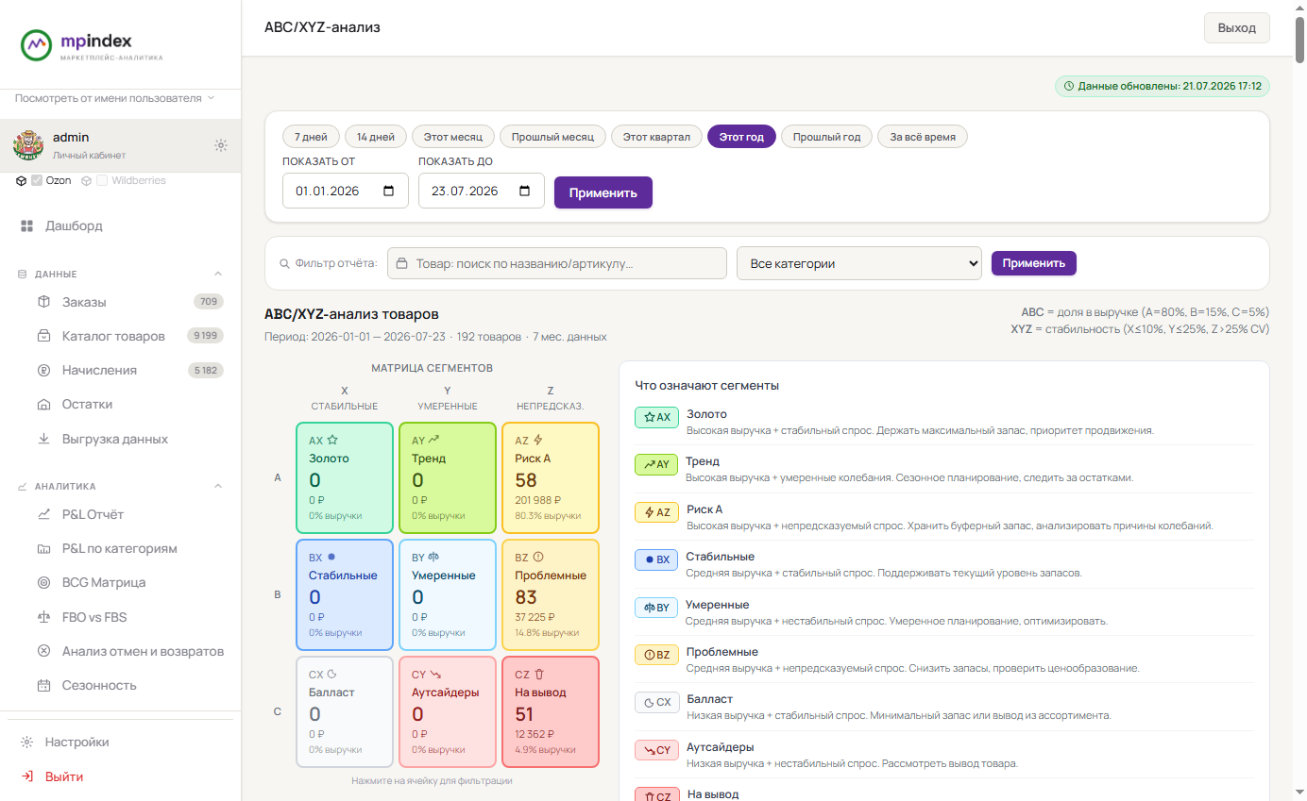Screen dimensions: 1307x801
Task: Select the '7 дней' period
Action: coord(311,137)
